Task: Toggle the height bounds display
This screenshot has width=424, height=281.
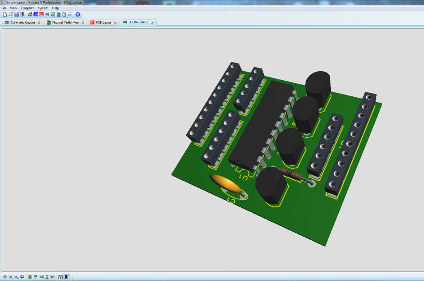Action: (60, 276)
